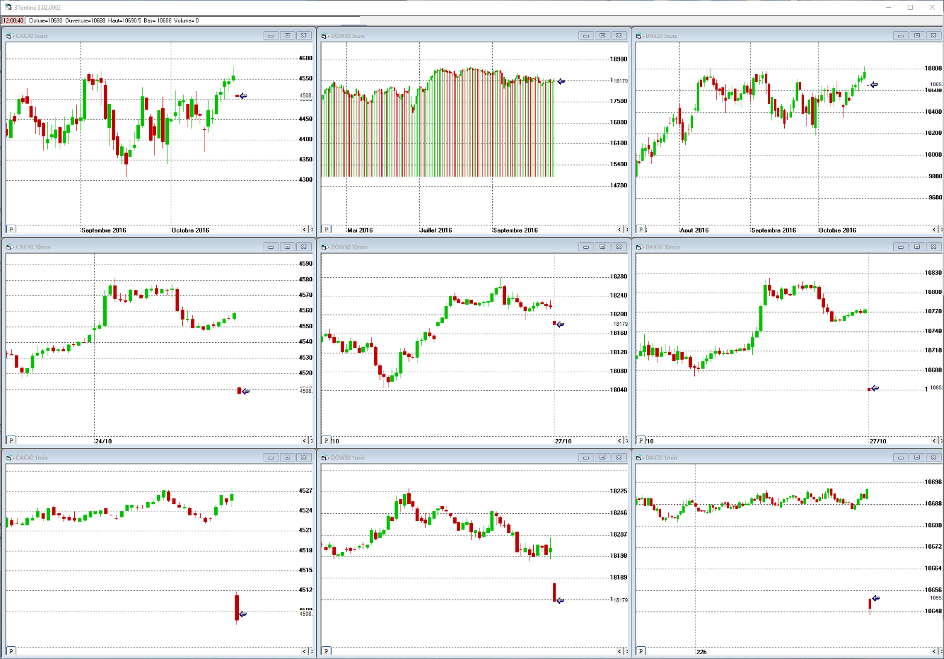This screenshot has width=944, height=659.
Task: Click the blue price arrow in CAC40 Jours
Action: point(243,96)
